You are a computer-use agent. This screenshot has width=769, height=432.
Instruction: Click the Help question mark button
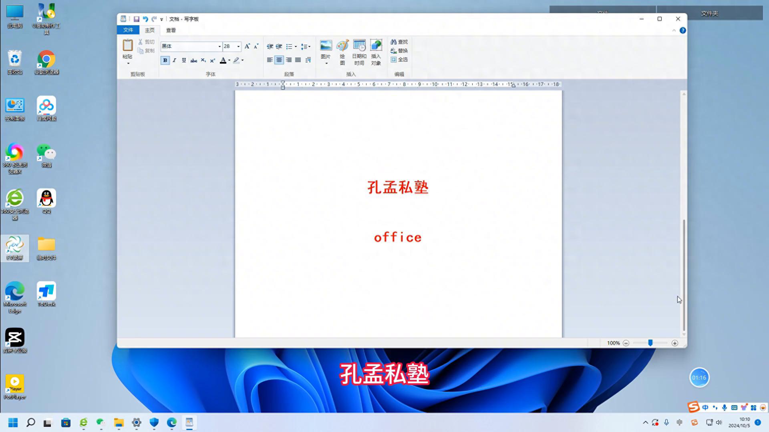click(683, 30)
